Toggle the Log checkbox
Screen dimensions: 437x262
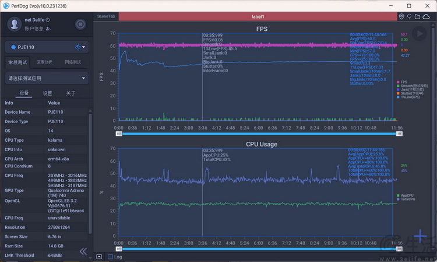tap(111, 256)
